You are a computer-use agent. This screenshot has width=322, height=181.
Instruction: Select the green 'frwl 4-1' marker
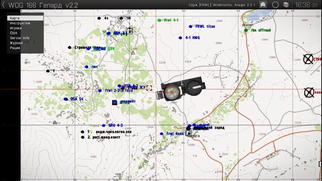159,20
